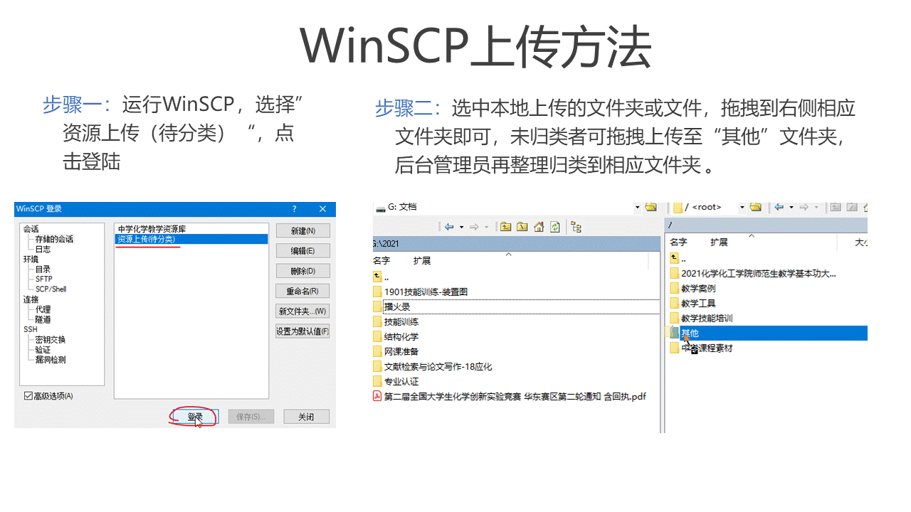The width and height of the screenshot is (911, 512).
Task: Click the help question mark in dialog title
Action: click(295, 209)
